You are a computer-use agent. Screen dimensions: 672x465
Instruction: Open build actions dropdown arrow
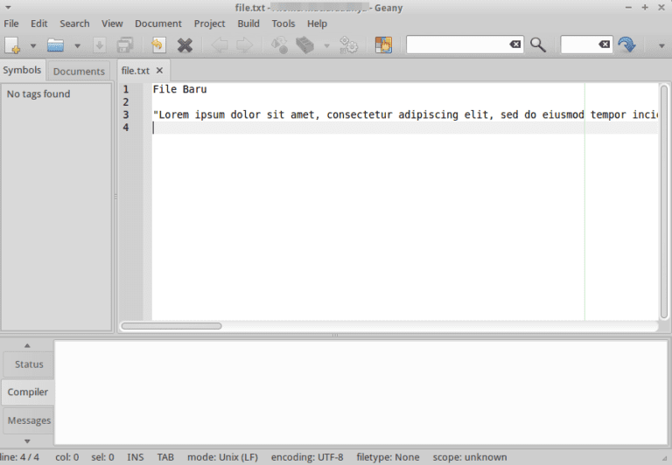[326, 45]
